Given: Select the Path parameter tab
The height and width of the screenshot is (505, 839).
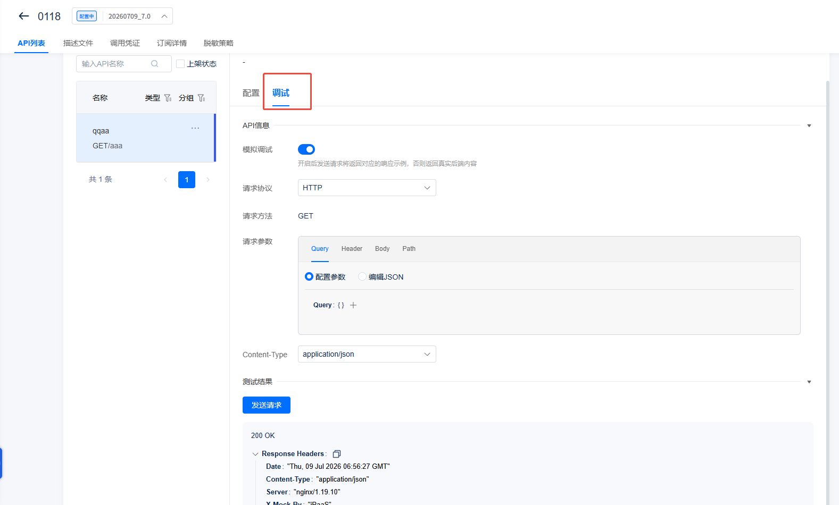Looking at the screenshot, I should click(x=409, y=249).
